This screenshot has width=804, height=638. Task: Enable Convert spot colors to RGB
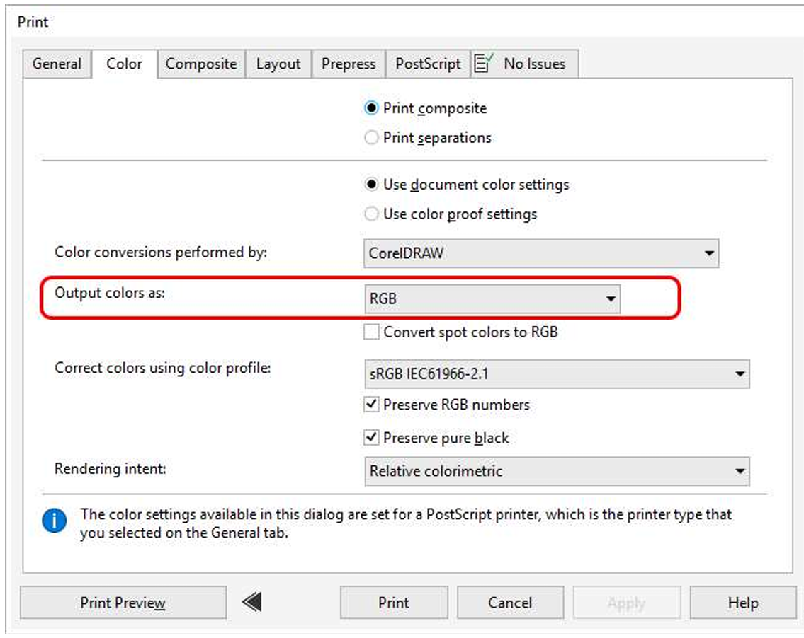371,332
